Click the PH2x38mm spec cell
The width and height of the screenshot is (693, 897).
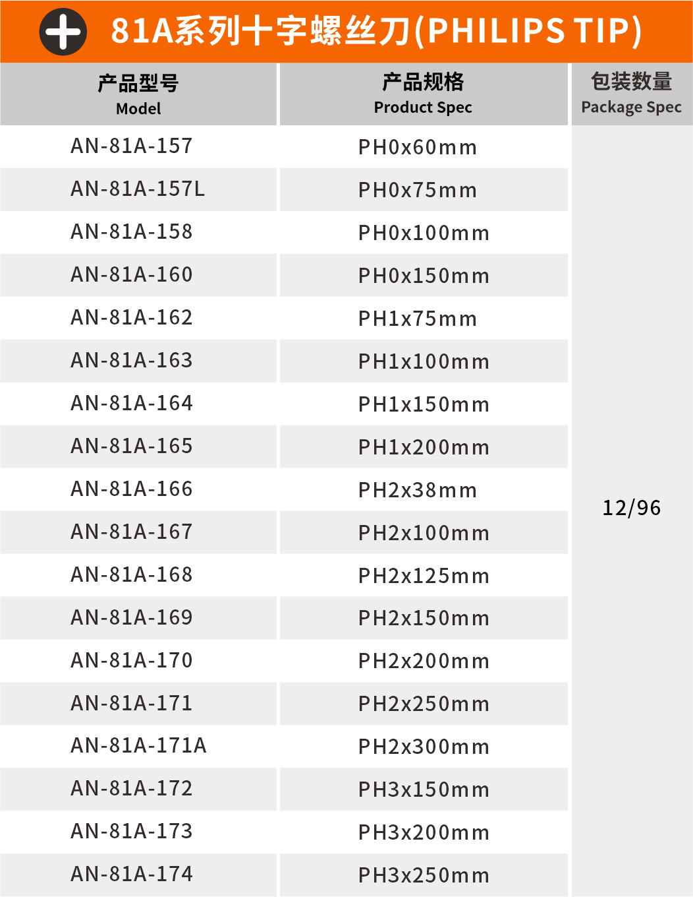pos(418,490)
